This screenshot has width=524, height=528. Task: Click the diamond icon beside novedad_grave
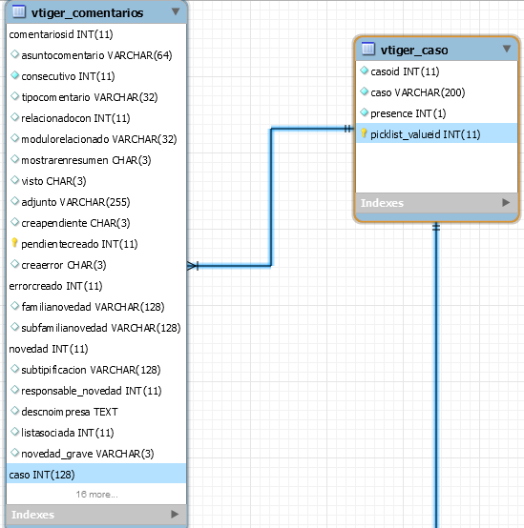(14, 453)
